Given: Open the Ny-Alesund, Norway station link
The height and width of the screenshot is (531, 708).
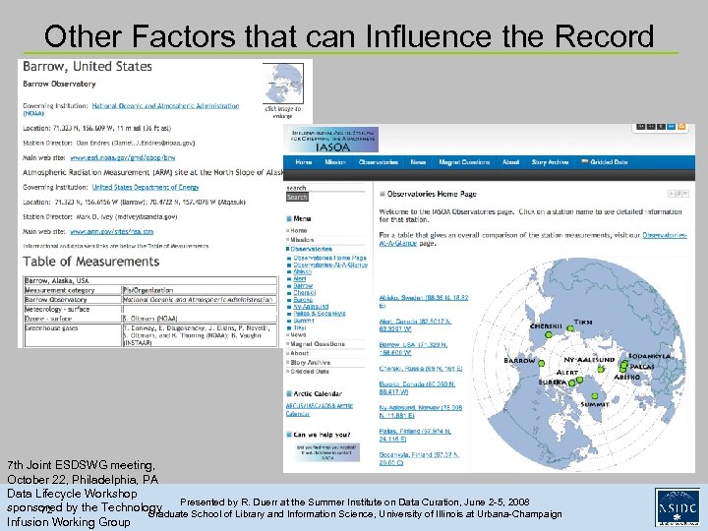Looking at the screenshot, I should pyautogui.click(x=421, y=411).
